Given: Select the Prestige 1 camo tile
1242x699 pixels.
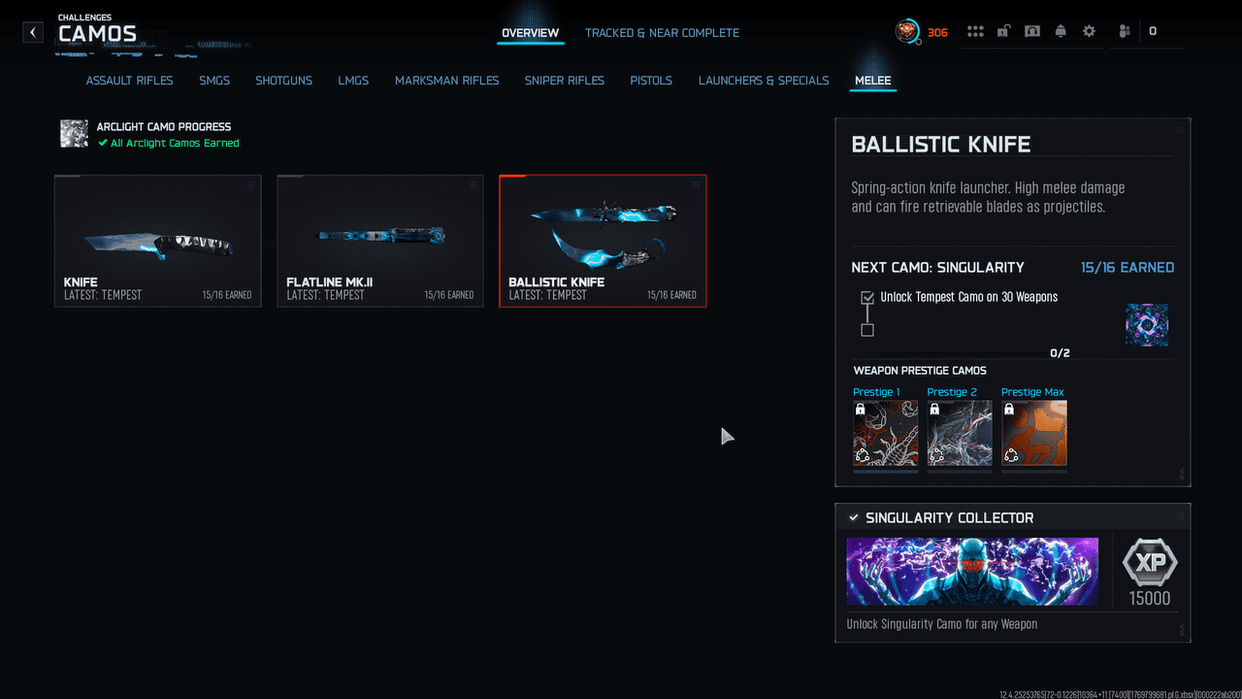Looking at the screenshot, I should pos(885,433).
